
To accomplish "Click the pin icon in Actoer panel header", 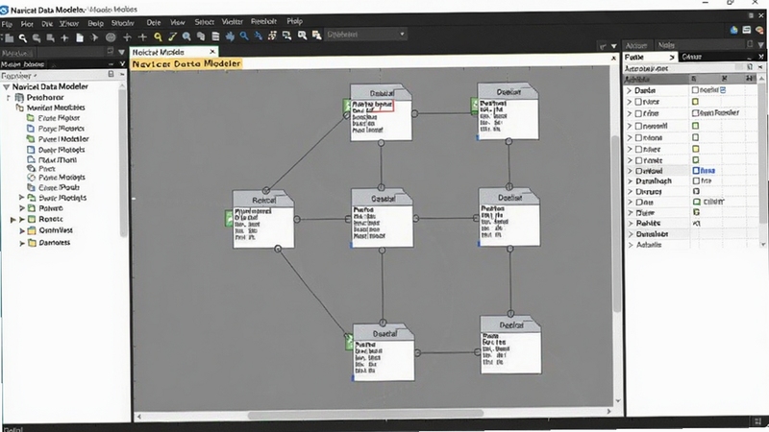I will coord(750,44).
